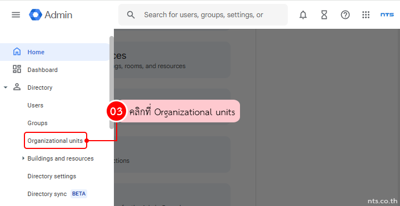Open Directory settings

click(x=52, y=176)
